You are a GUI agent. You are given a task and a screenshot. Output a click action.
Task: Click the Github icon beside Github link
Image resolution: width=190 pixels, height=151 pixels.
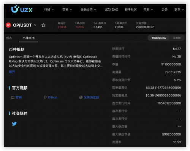click(x=45, y=97)
